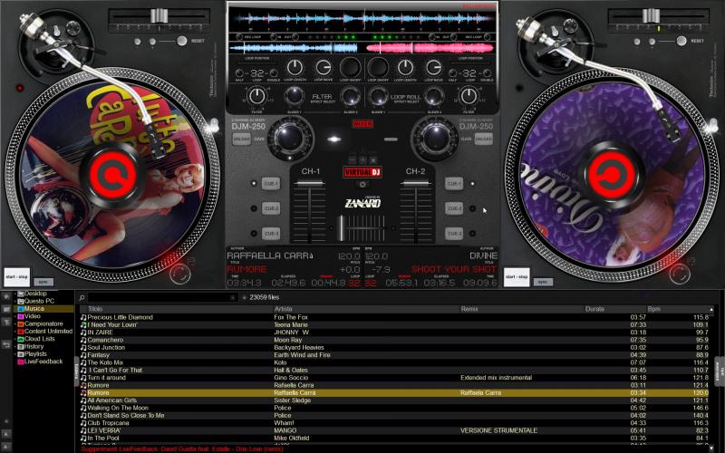
Task: Click right deck LOOP MOVE knob
Action: point(434,68)
